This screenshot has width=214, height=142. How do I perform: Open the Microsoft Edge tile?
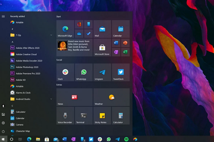[65, 29]
